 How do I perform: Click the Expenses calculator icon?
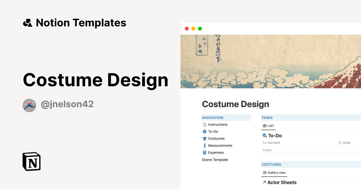coord(204,152)
